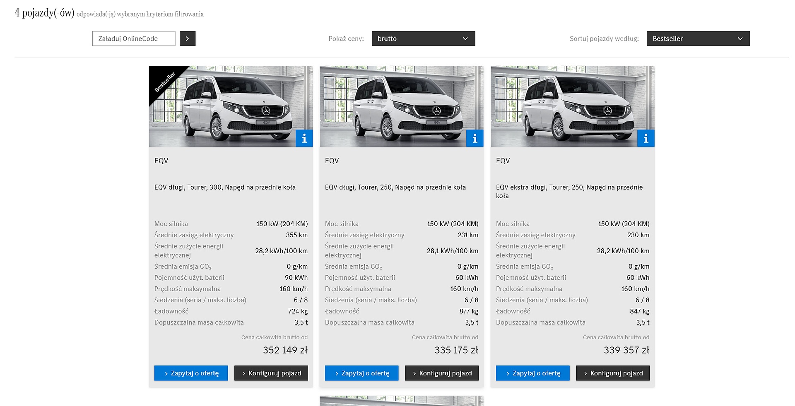Click 'Zapytaj o ofertę' for EQV ekstra długi
The image size is (795, 406).
point(532,373)
